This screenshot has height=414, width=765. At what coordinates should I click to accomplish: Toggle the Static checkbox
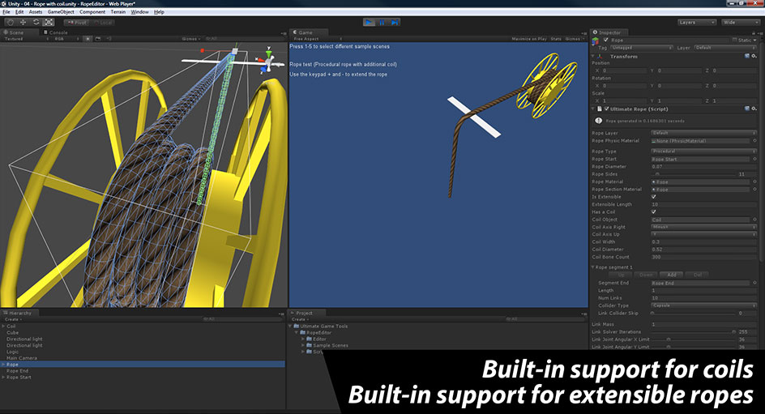tap(735, 40)
